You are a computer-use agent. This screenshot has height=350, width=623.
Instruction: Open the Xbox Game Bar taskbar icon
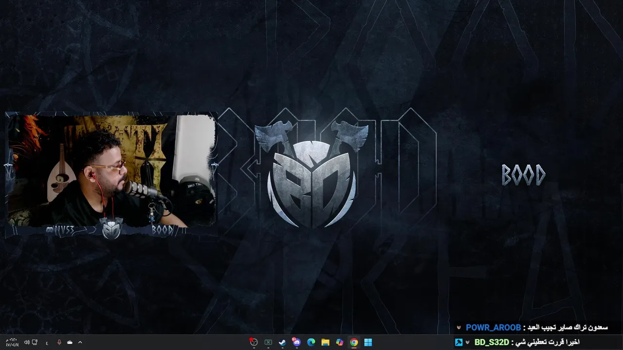(268, 342)
